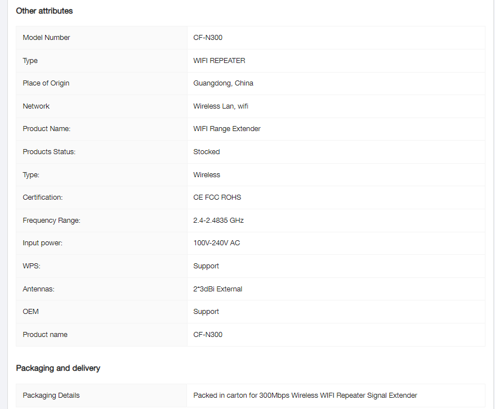
Task: Click the "WPS:" attribute label
Action: [32, 266]
